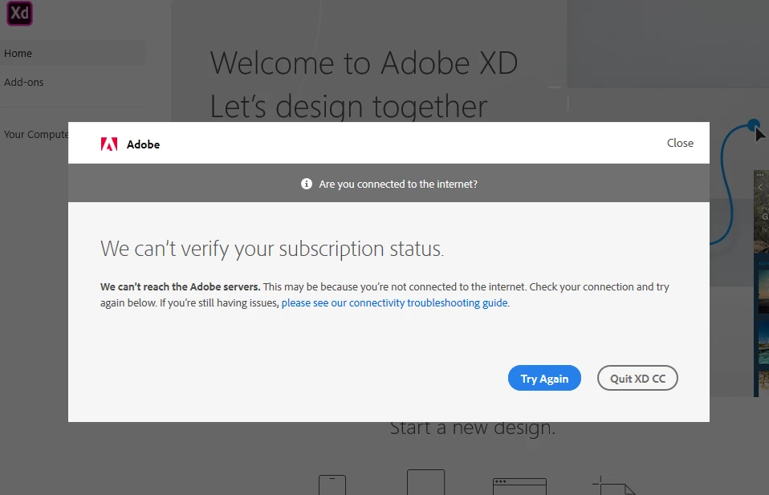Click the "Start a new design." text
The height and width of the screenshot is (495, 769).
[x=473, y=429]
